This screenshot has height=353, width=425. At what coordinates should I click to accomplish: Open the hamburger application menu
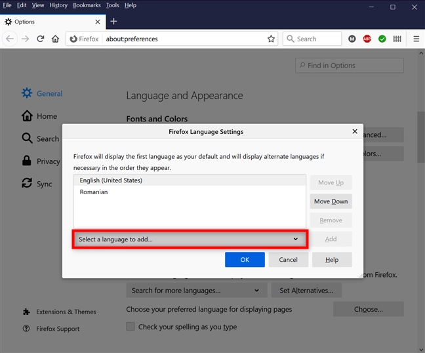pos(416,39)
